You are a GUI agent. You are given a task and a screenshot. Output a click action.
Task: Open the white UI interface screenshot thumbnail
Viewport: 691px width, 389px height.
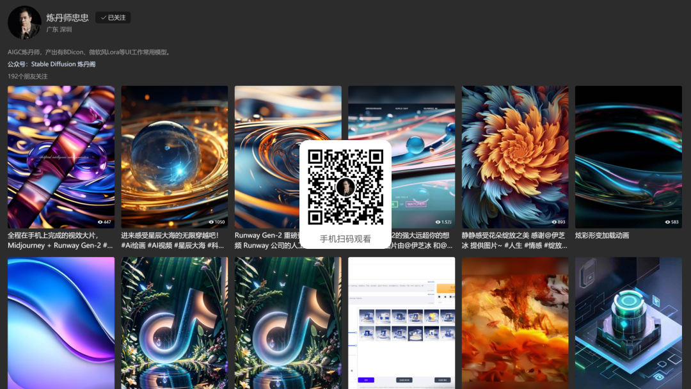click(401, 323)
